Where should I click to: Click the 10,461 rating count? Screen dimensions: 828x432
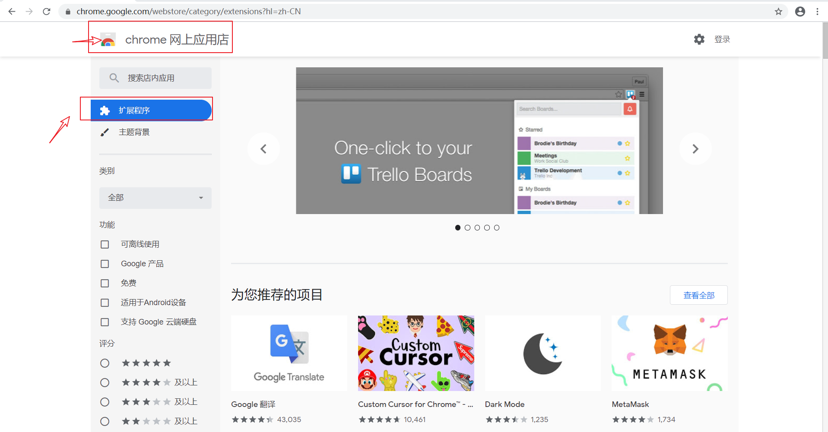coord(415,419)
